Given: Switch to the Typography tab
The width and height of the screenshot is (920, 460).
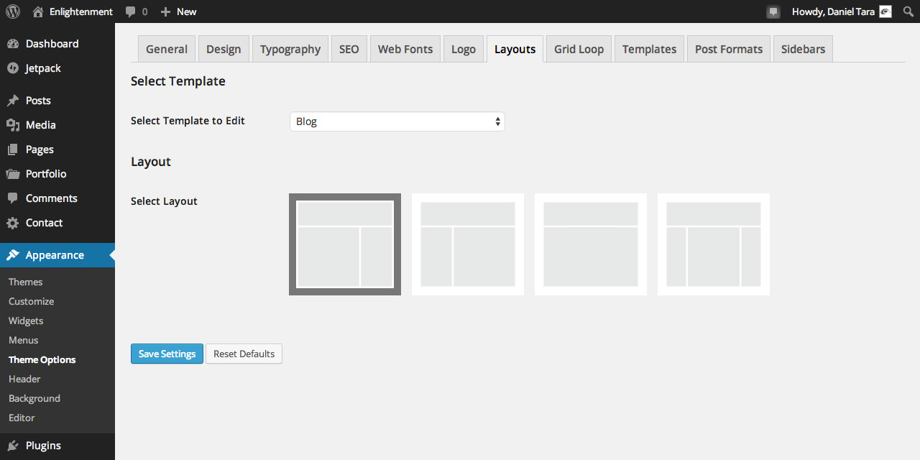Looking at the screenshot, I should (x=290, y=48).
